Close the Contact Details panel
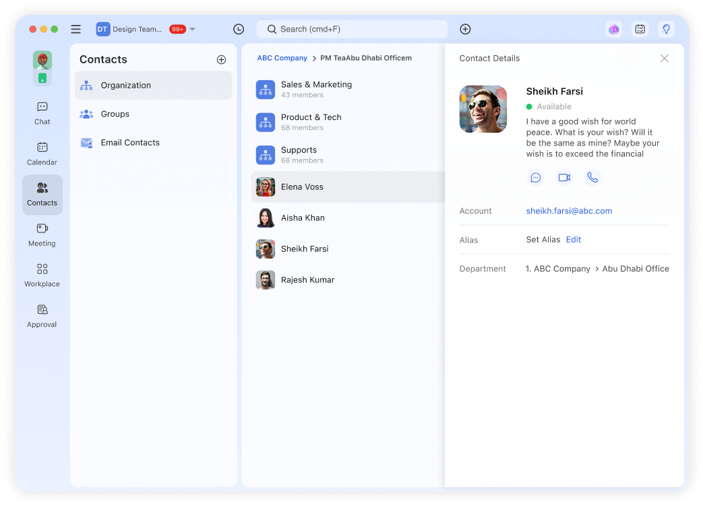The width and height of the screenshot is (703, 506). tap(664, 59)
